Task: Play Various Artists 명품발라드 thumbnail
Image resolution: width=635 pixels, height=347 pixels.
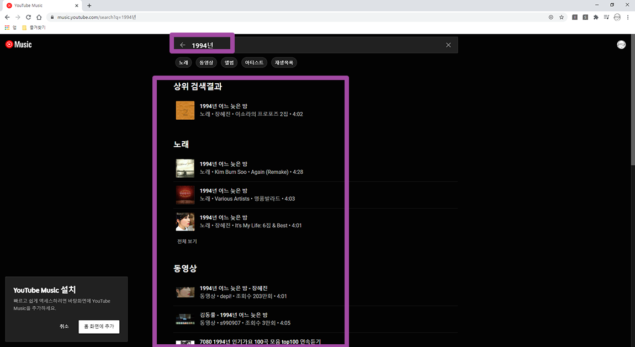Action: (185, 195)
